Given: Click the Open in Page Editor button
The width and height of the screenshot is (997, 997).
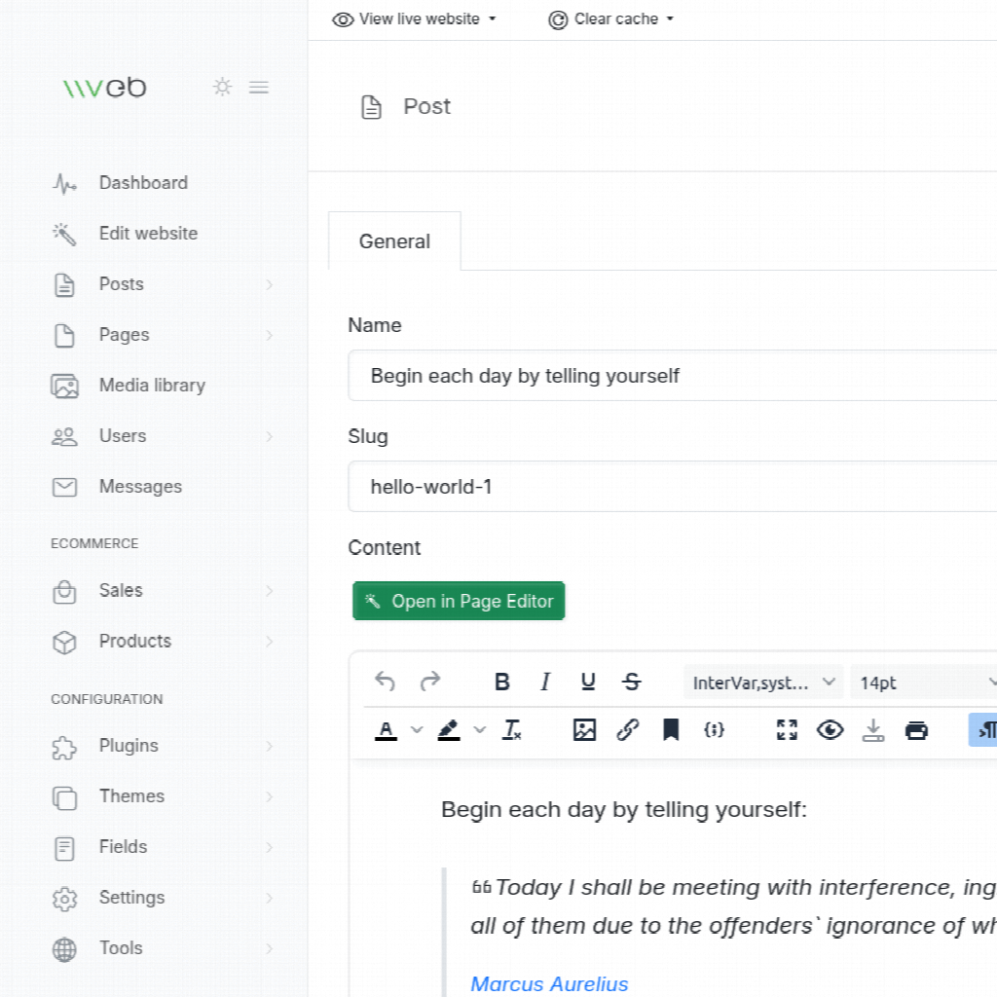Looking at the screenshot, I should click(x=459, y=602).
